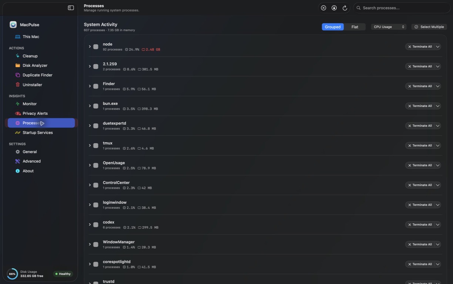Switch to Flat view

click(x=355, y=27)
